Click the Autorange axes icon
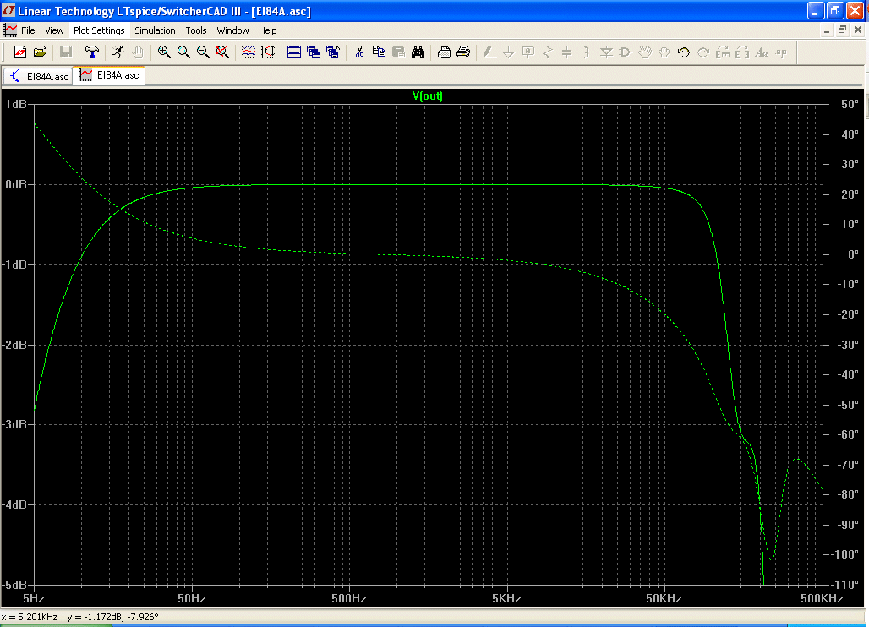The width and height of the screenshot is (869, 627). 268,52
